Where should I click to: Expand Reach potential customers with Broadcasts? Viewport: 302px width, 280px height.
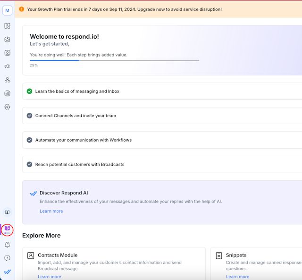coord(162,164)
